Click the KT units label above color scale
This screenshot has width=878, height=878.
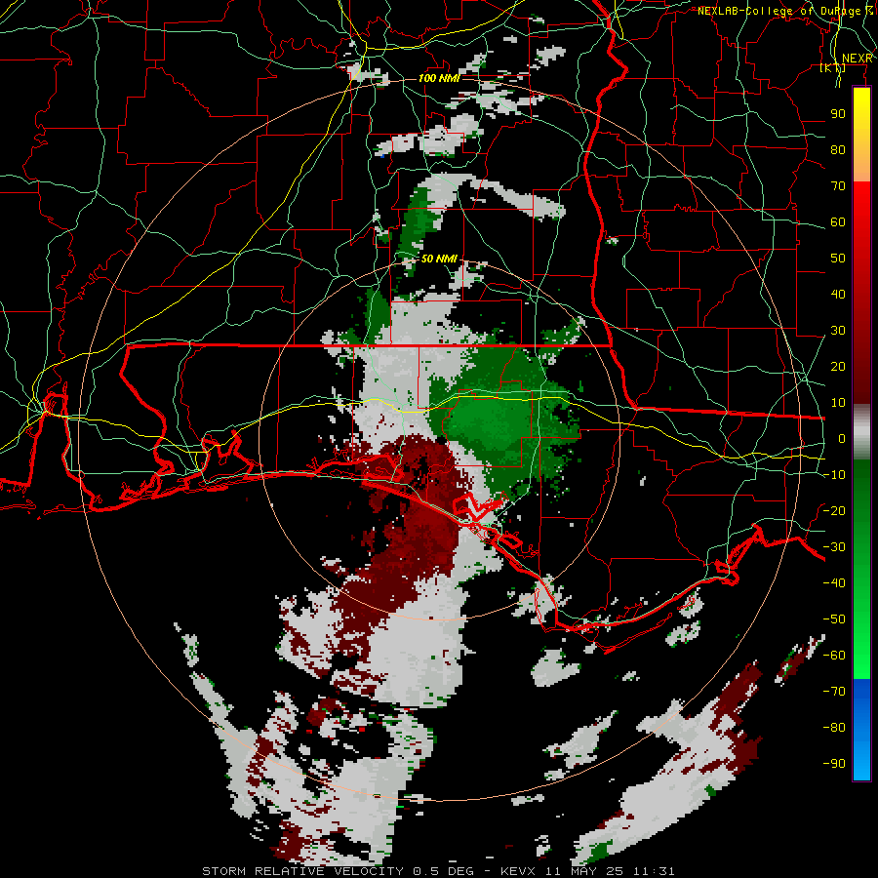pyautogui.click(x=832, y=67)
